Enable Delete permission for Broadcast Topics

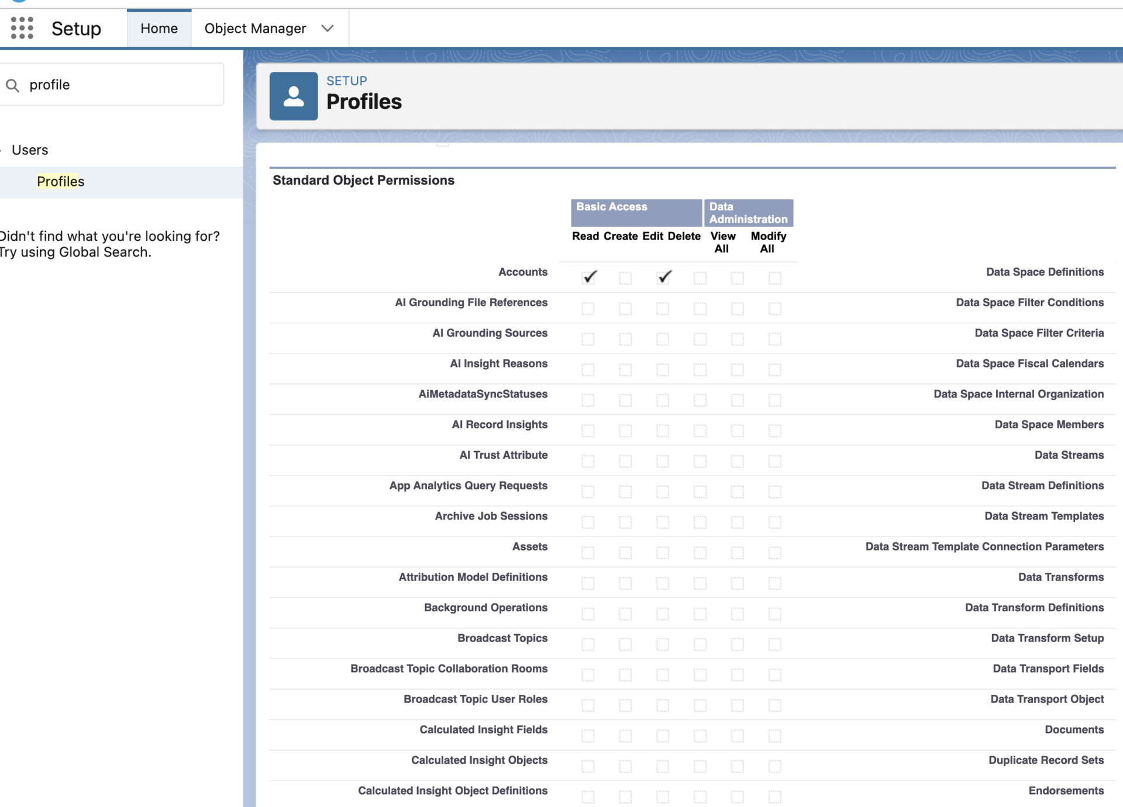[x=700, y=645]
